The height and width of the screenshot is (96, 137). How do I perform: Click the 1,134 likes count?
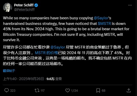74,91
